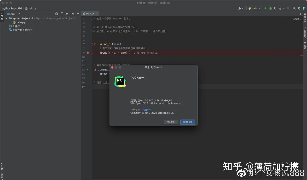Click 关闭(C) in the About PyCharm dialog
This screenshot has width=307, height=180.
171,122
